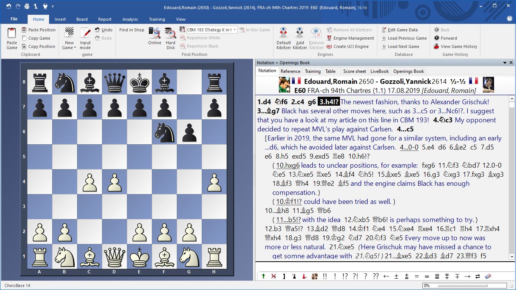516x290 pixels.
Task: Switch to the Analysis ribbon tab
Action: coord(130,19)
